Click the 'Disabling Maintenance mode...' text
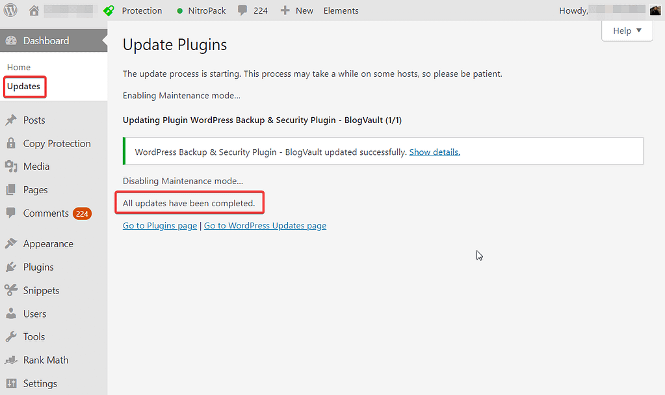 pyautogui.click(x=183, y=181)
